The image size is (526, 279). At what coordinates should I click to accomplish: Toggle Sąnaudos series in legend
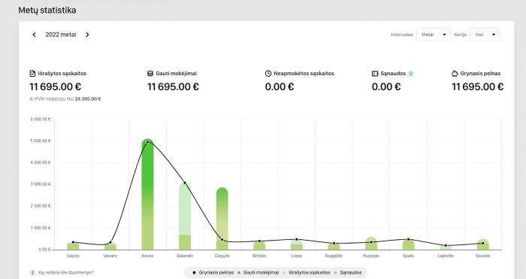(347, 273)
